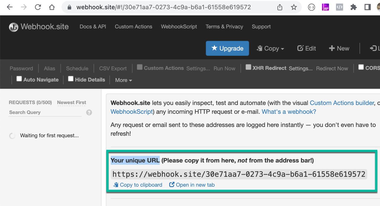
Task: Check the Hide Details checkbox
Action: tap(71, 79)
